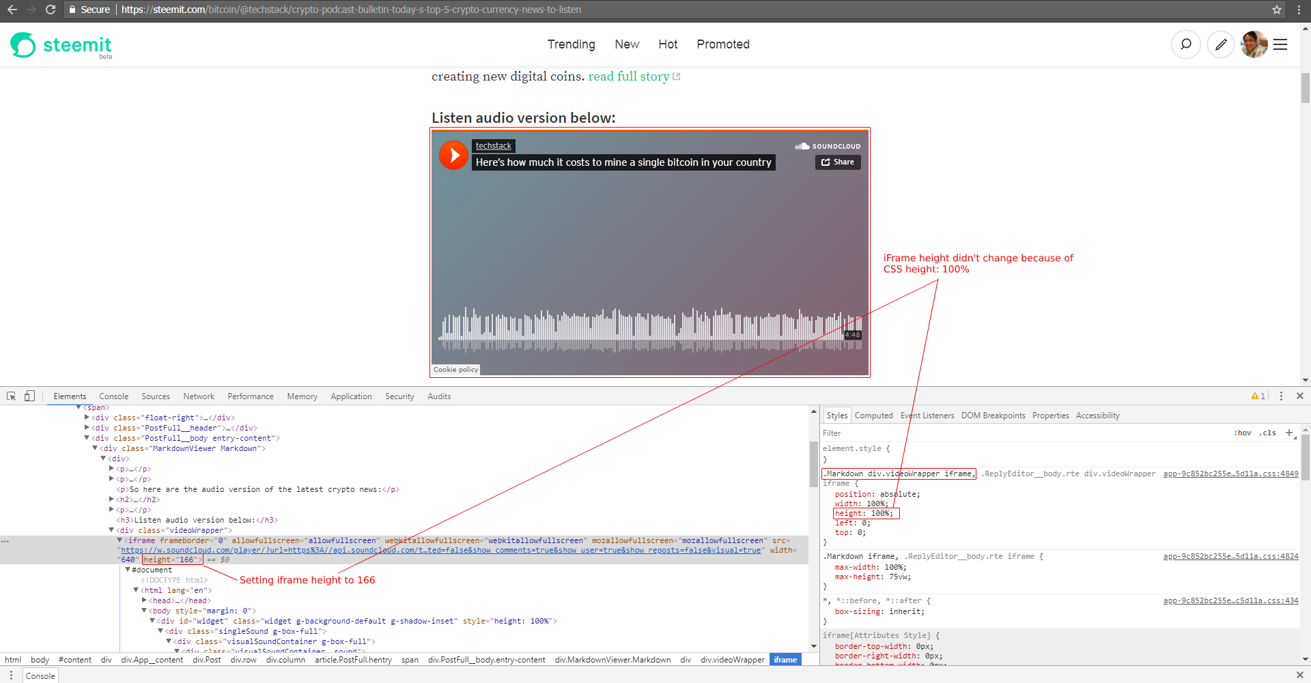Expand div PostFull__header node
Image resolution: width=1311 pixels, height=683 pixels.
87,428
